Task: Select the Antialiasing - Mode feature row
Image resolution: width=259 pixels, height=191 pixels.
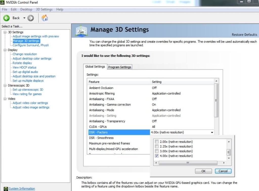Action: tap(151, 110)
